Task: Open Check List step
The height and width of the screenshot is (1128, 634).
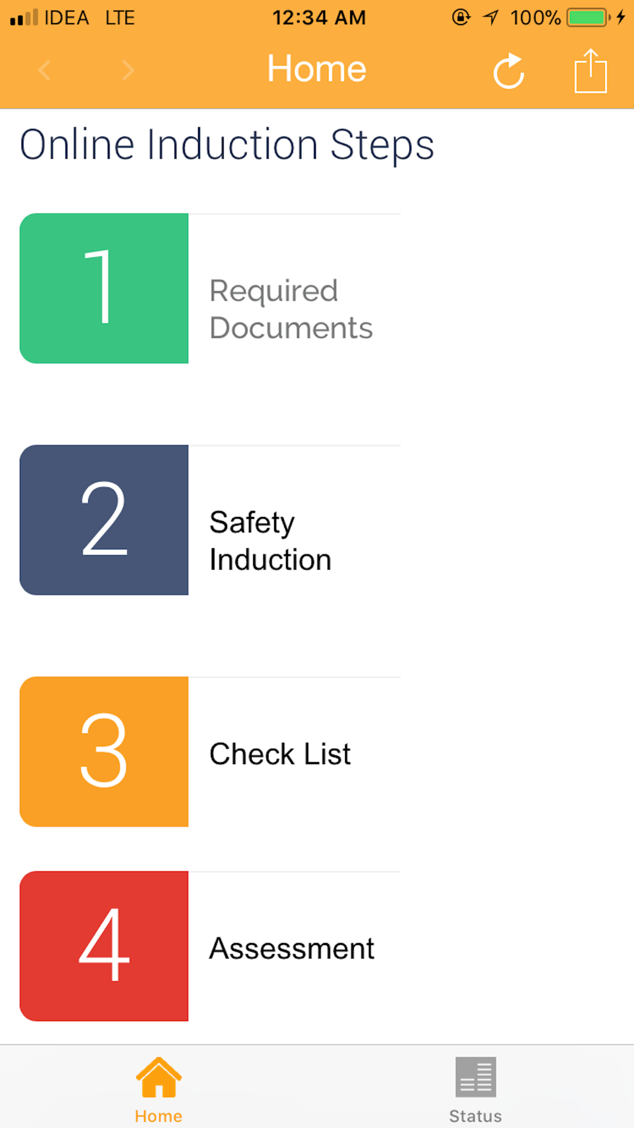Action: [280, 754]
